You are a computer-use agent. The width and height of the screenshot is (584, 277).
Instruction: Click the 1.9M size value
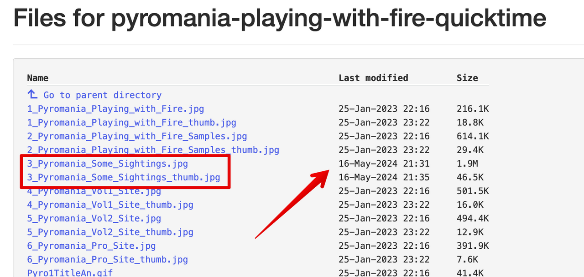coord(467,164)
